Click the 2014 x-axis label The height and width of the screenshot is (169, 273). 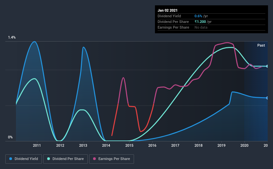106,145
